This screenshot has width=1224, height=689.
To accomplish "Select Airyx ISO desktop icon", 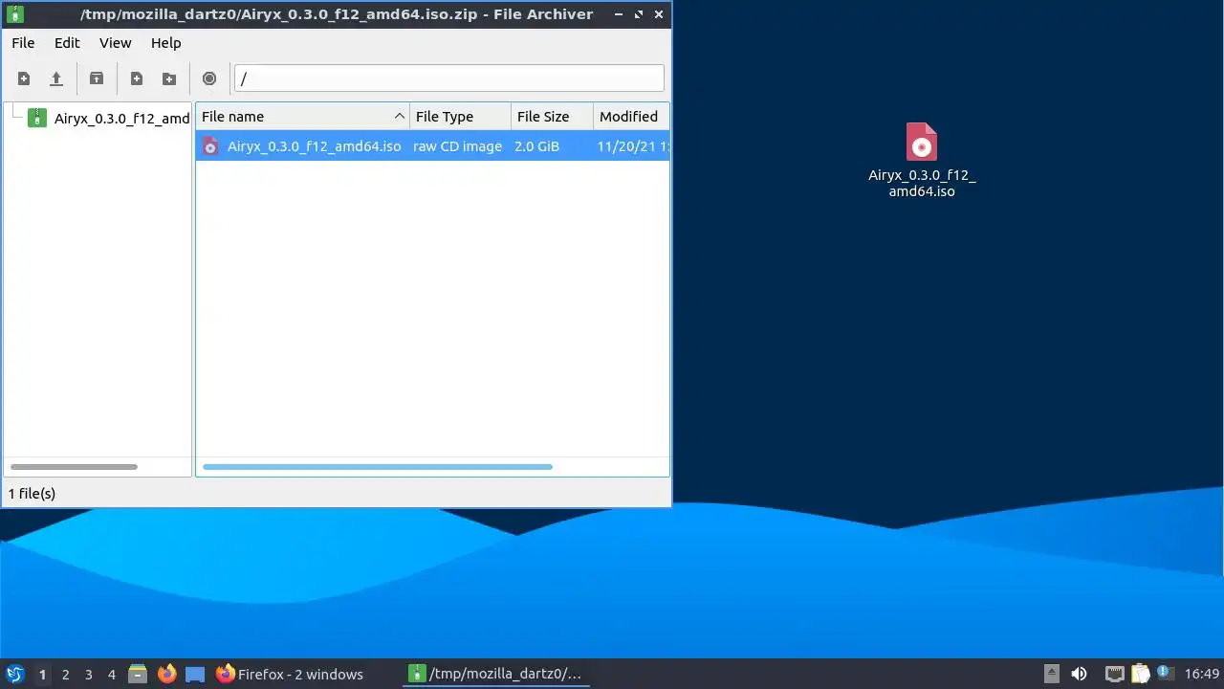I will click(x=922, y=160).
